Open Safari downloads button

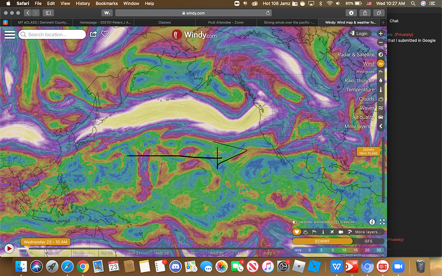point(351,13)
